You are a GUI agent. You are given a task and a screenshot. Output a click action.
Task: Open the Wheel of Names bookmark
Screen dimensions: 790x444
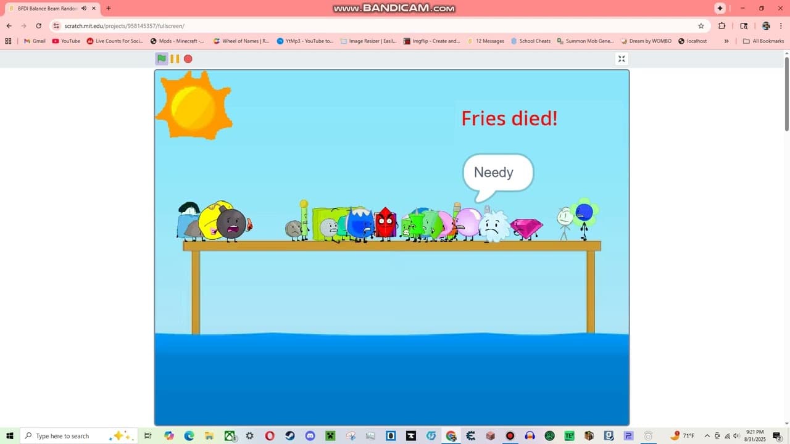[241, 41]
